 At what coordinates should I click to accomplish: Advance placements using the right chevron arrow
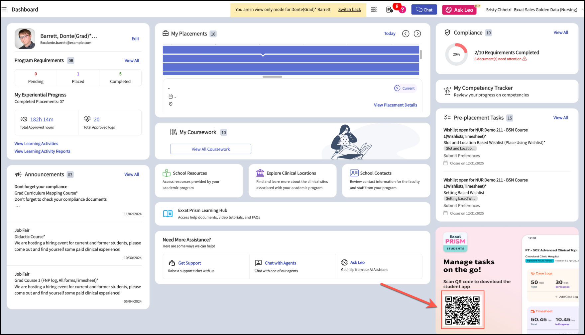coord(417,33)
